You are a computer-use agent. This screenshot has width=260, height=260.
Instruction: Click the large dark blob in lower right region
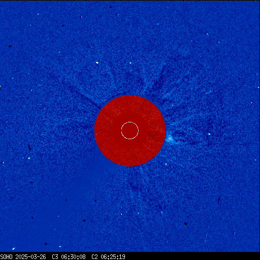[186, 223]
